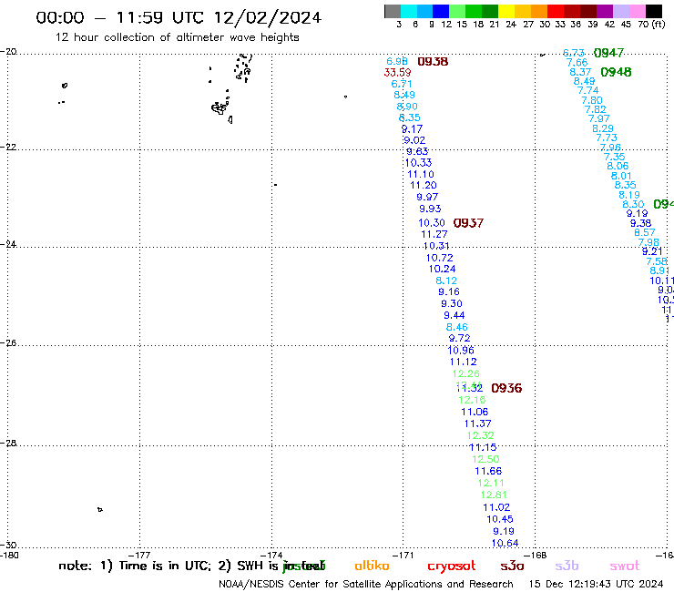674x592 pixels.
Task: Click the -177 longitude axis label
Action: pyautogui.click(x=139, y=556)
